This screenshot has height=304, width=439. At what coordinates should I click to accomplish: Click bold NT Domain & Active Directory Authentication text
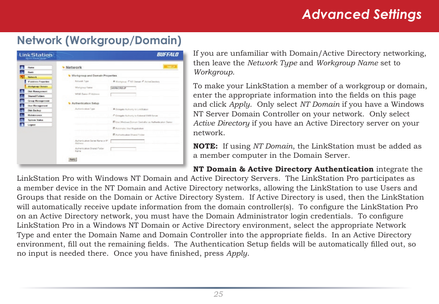[283, 169]
